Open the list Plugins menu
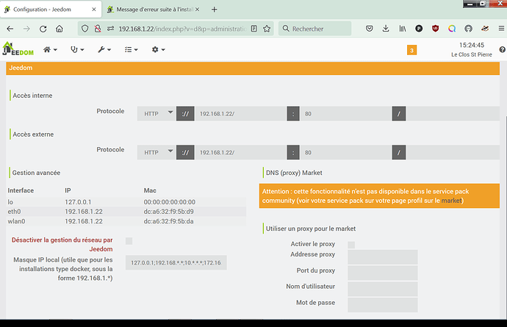Image resolution: width=507 pixels, height=327 pixels. pos(132,49)
